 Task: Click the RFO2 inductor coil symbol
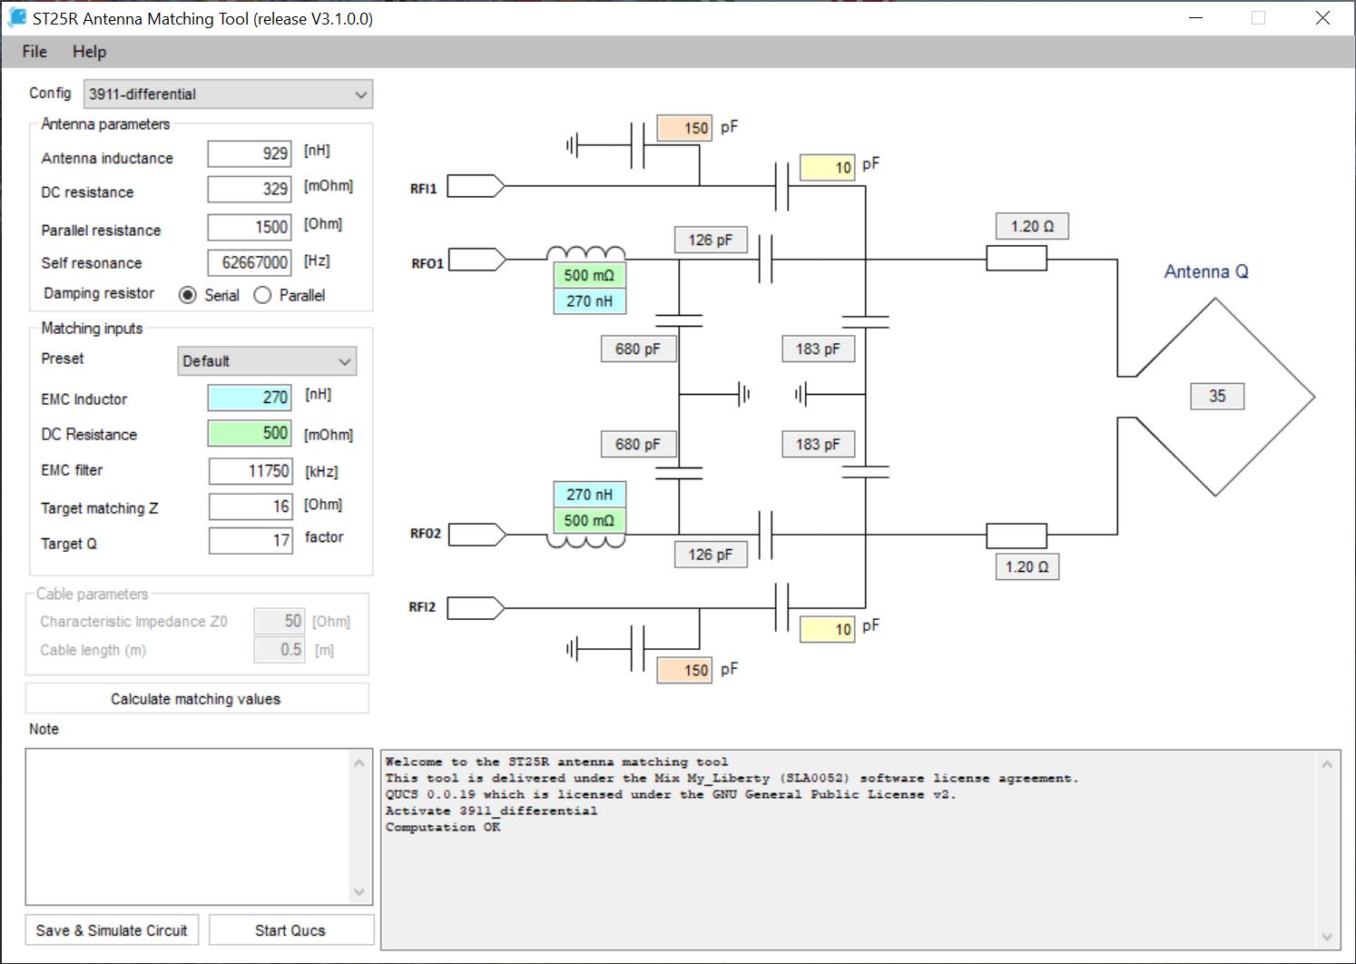(x=585, y=542)
